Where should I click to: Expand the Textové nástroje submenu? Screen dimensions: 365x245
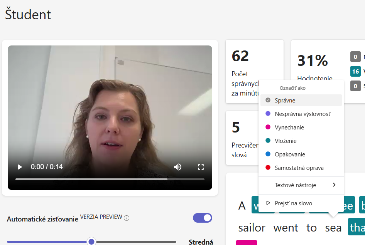301,185
